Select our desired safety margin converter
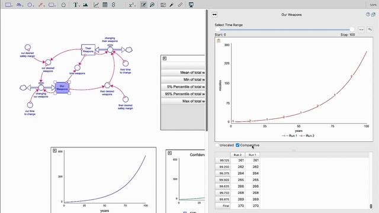Viewport: 379px width, 213px height. (x=28, y=47)
